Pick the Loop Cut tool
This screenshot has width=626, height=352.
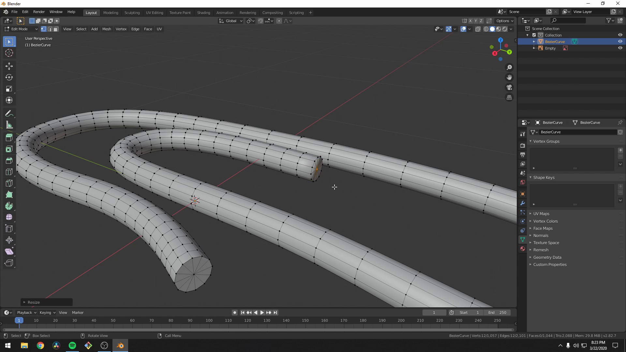tap(9, 172)
